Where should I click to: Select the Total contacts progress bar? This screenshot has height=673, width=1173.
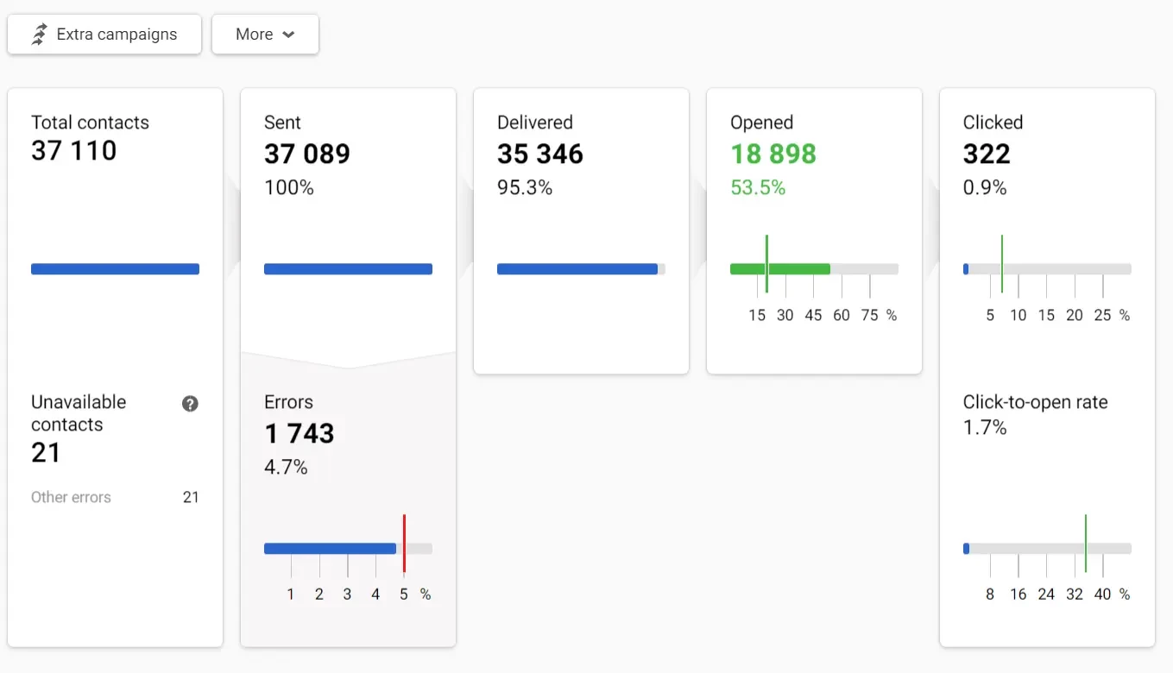pyautogui.click(x=115, y=269)
